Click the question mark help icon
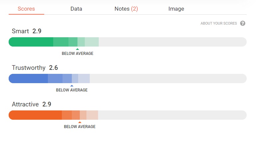This screenshot has height=148, width=257. 243,23
